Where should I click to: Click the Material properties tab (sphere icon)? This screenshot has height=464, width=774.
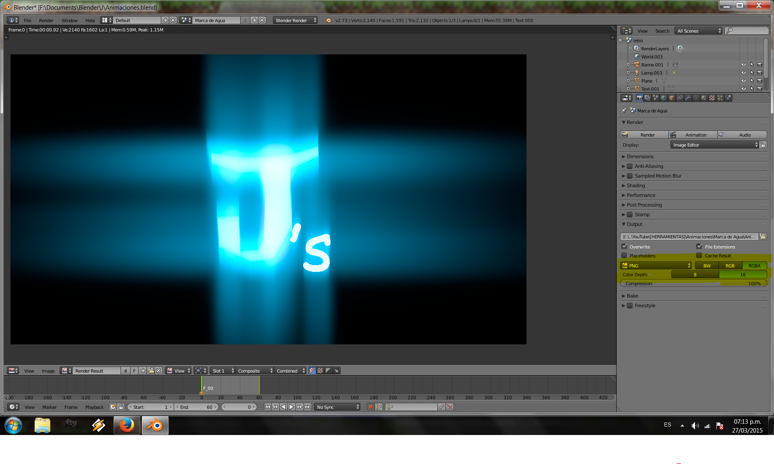(704, 98)
